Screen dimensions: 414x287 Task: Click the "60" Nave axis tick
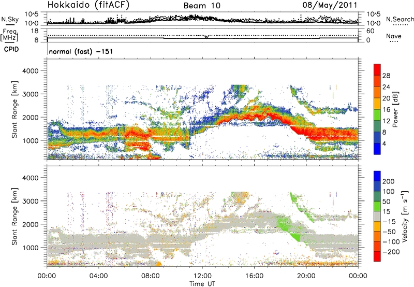click(x=371, y=31)
